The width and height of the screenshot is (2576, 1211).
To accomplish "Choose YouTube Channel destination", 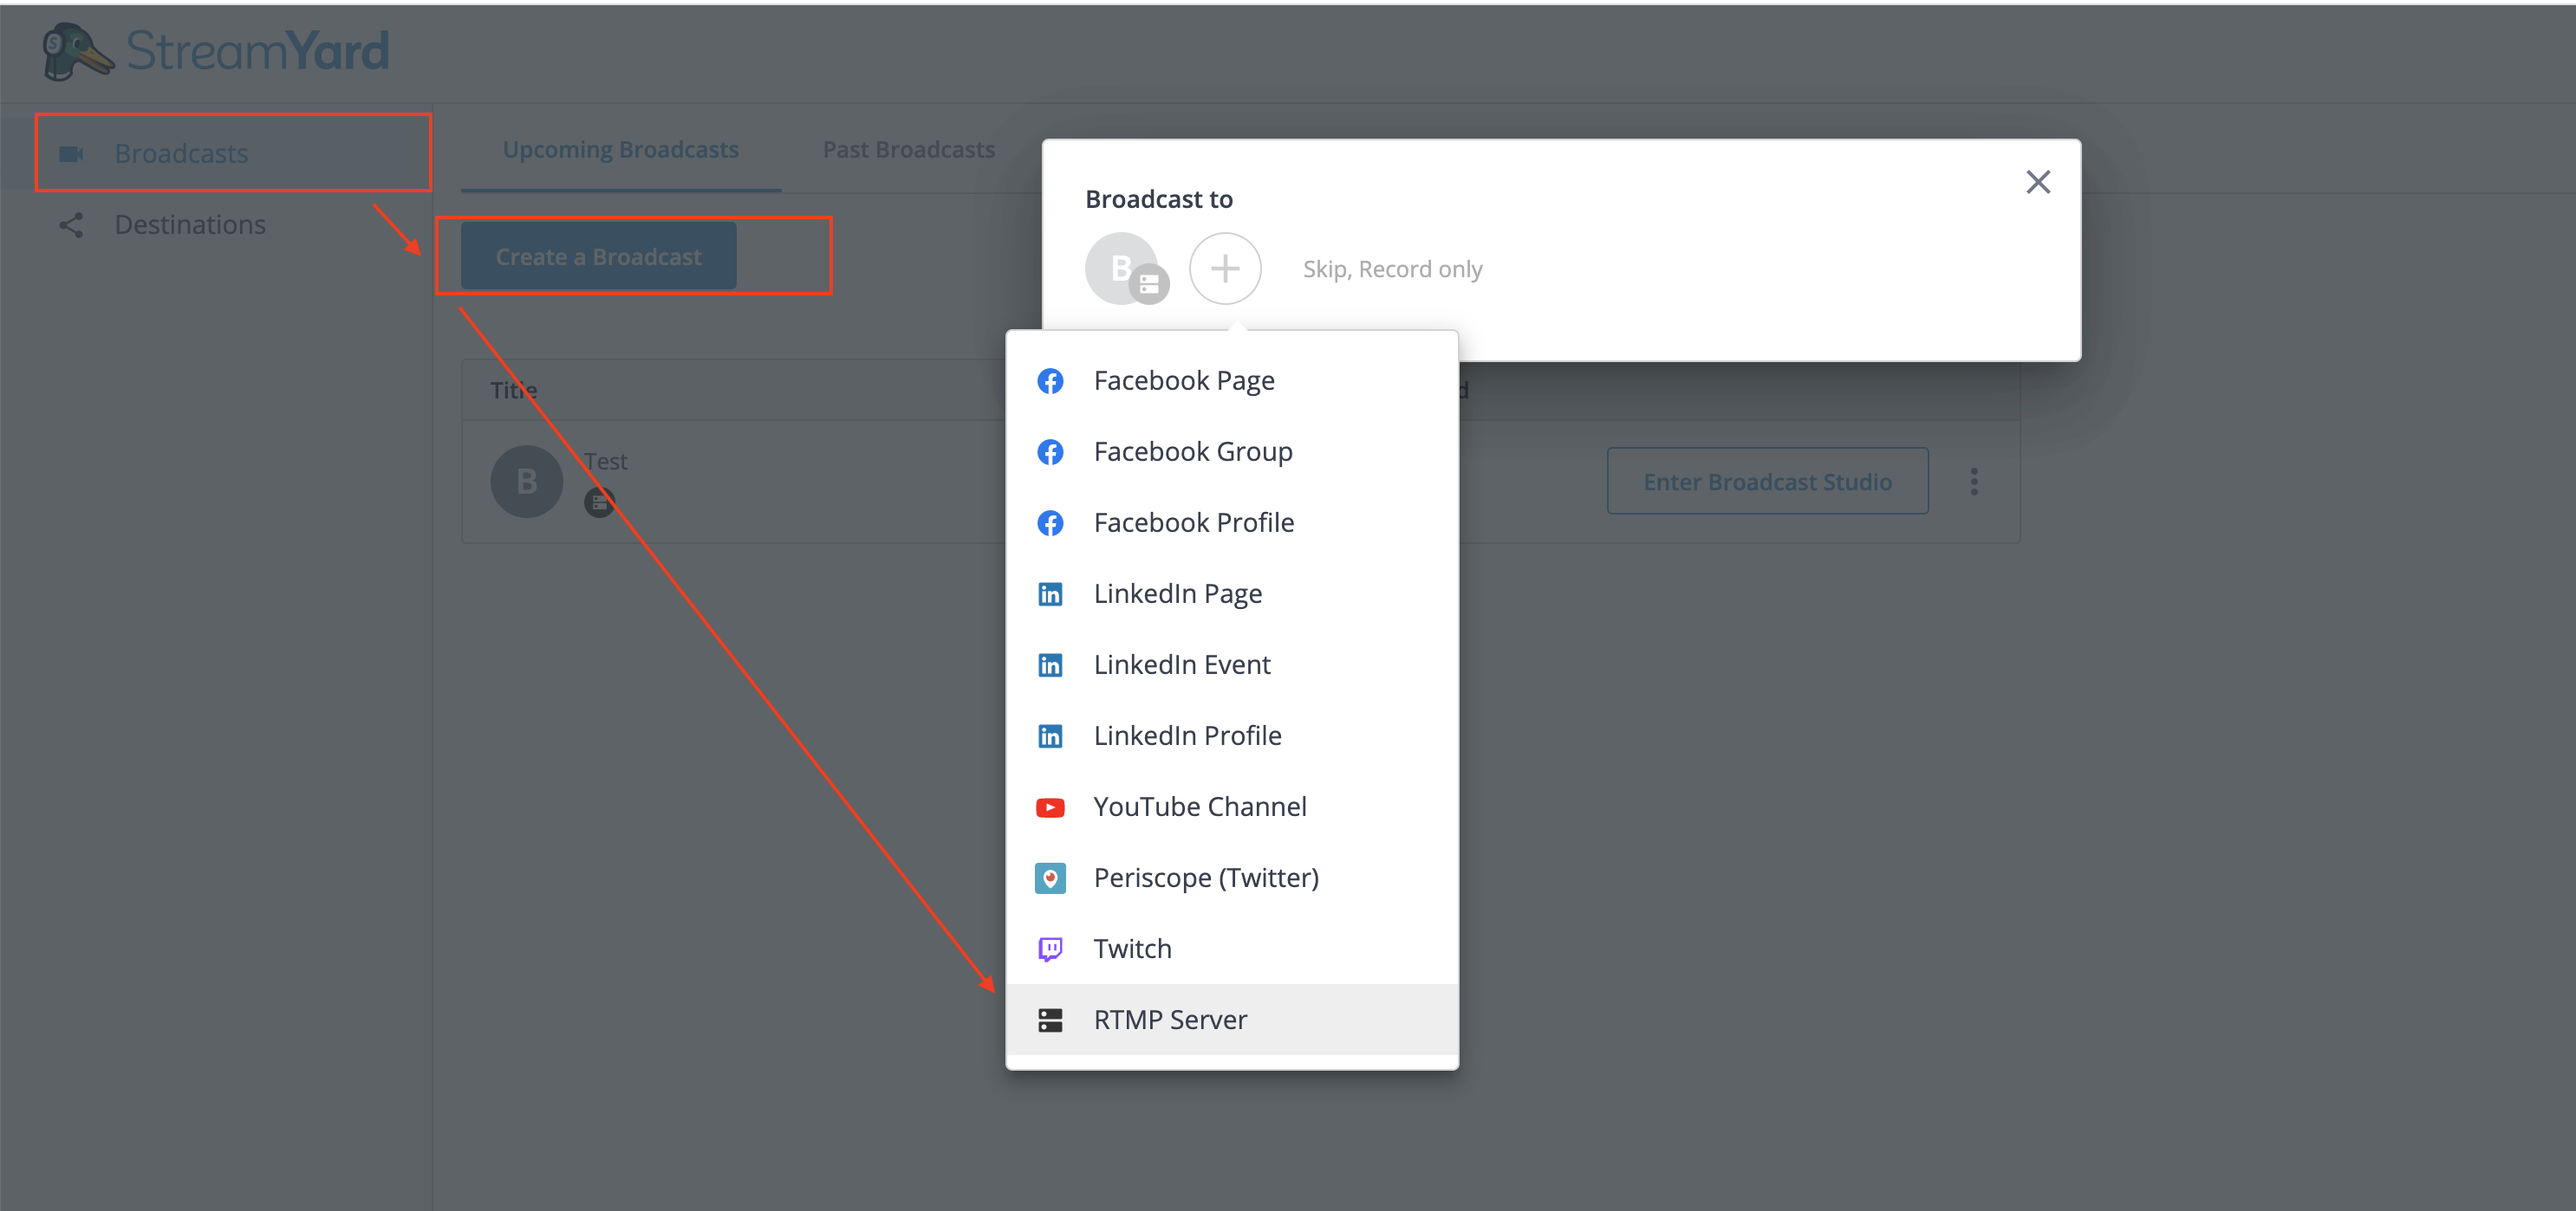I will point(1232,807).
